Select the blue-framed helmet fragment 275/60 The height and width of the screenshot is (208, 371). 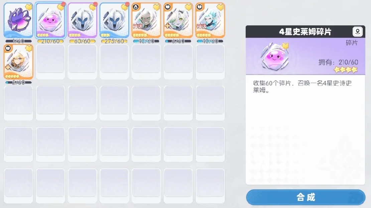(114, 20)
